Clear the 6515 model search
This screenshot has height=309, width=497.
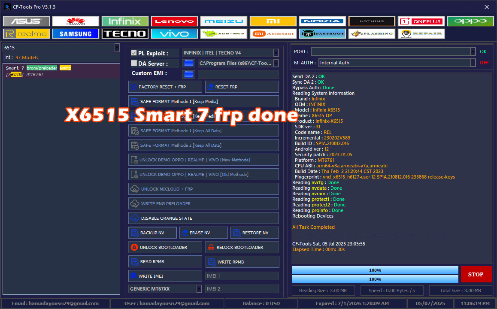coord(117,48)
